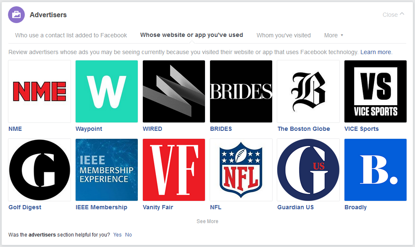This screenshot has height=247, width=415.
Task: Click The Boston Globe logo
Action: 308,91
